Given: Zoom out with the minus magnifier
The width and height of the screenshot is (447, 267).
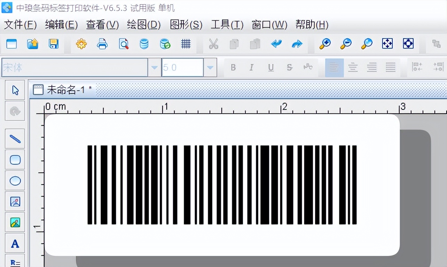Looking at the screenshot, I should pos(346,44).
